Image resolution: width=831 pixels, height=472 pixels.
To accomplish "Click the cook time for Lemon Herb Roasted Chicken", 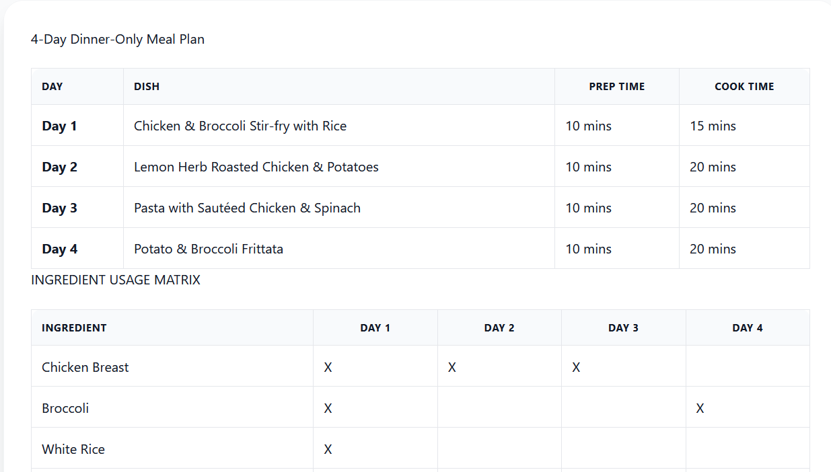I will tap(713, 167).
